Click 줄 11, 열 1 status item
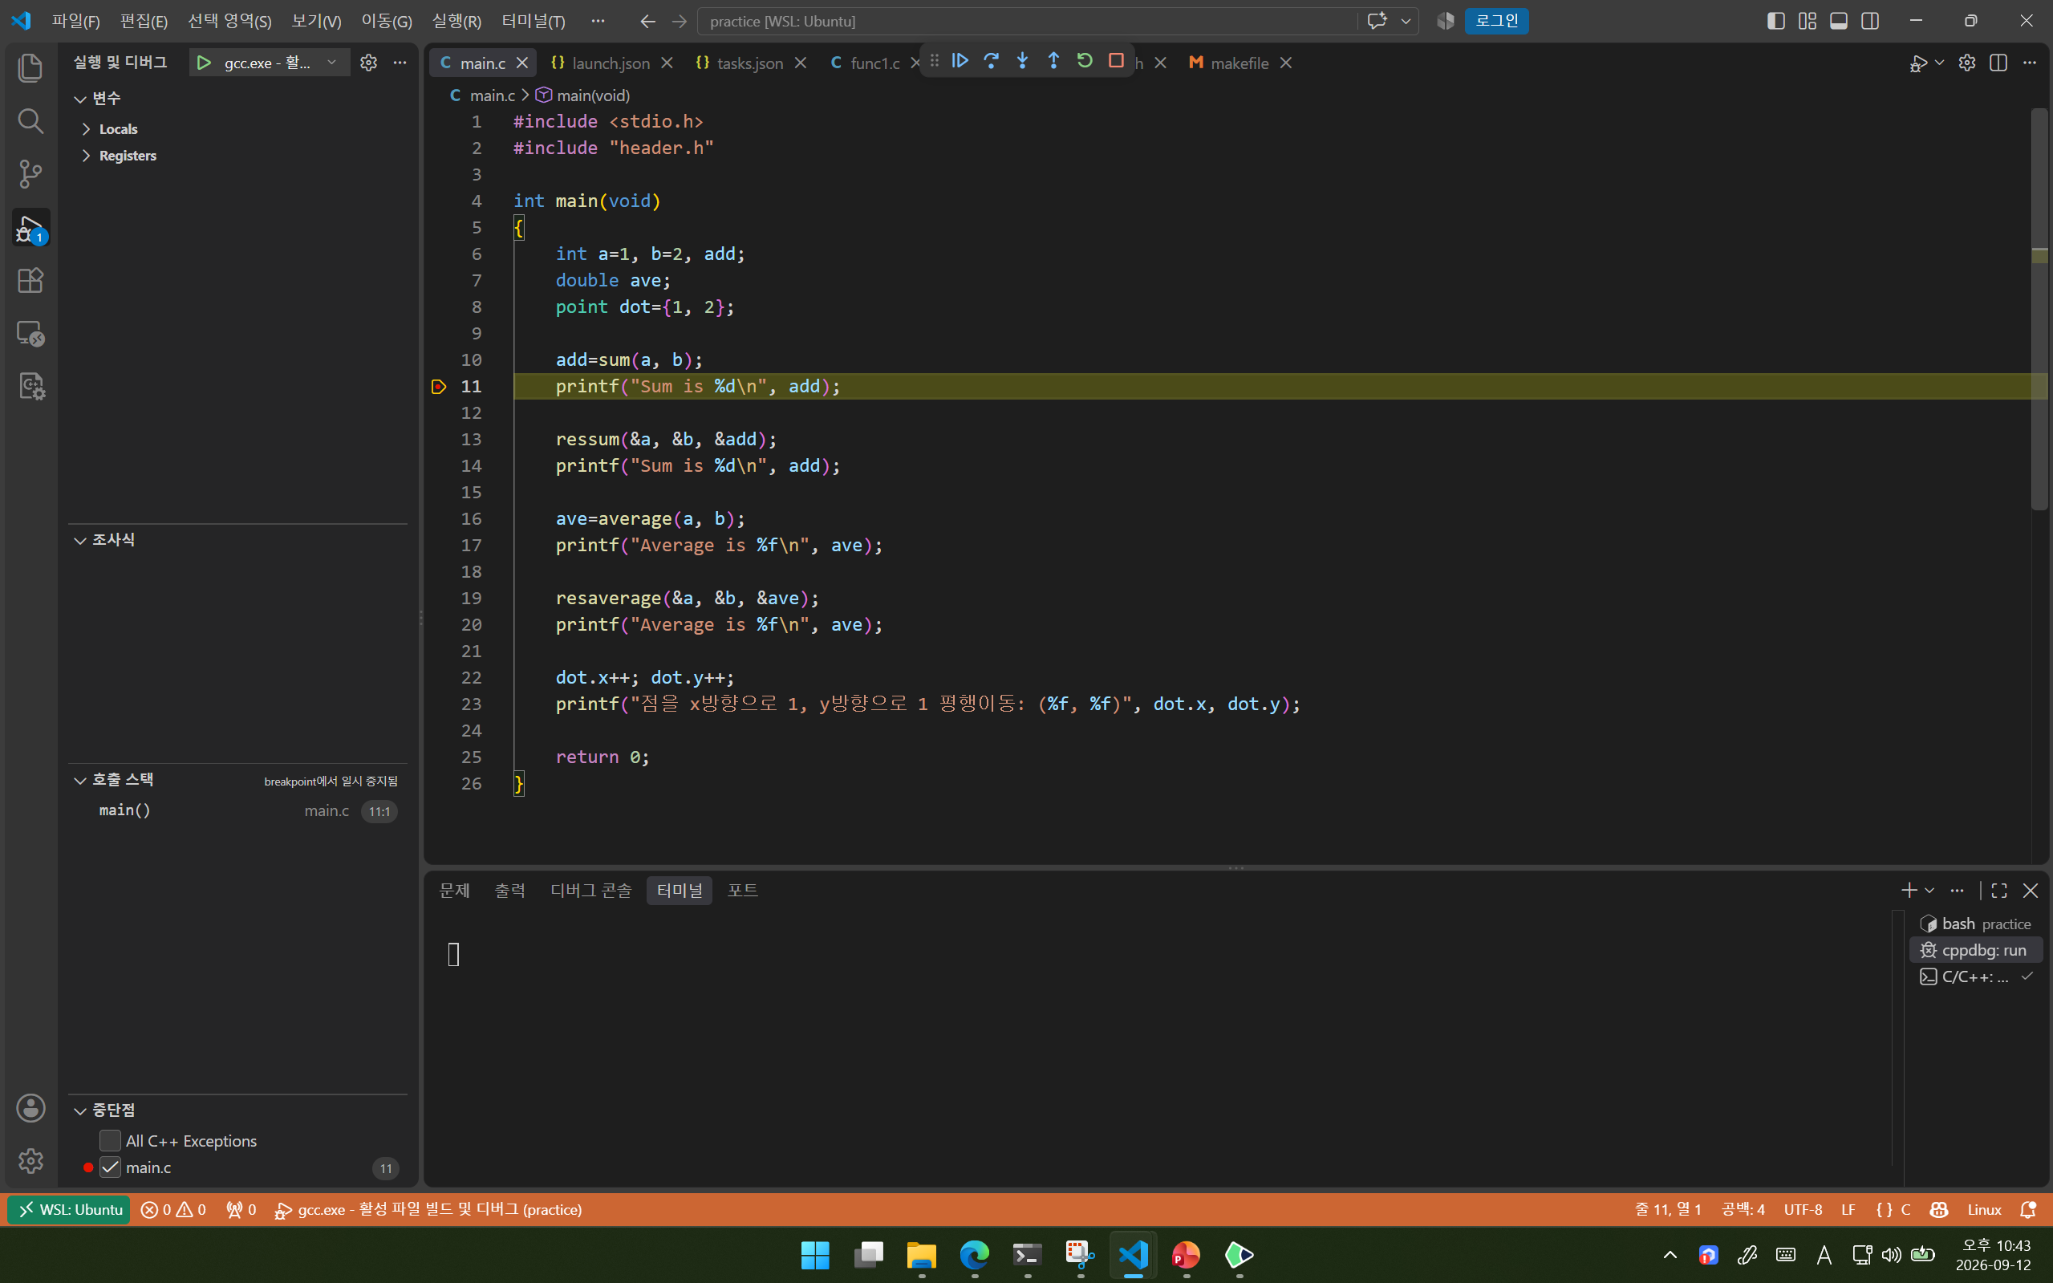 pos(1668,1209)
